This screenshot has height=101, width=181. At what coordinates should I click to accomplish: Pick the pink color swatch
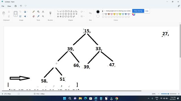112,14
